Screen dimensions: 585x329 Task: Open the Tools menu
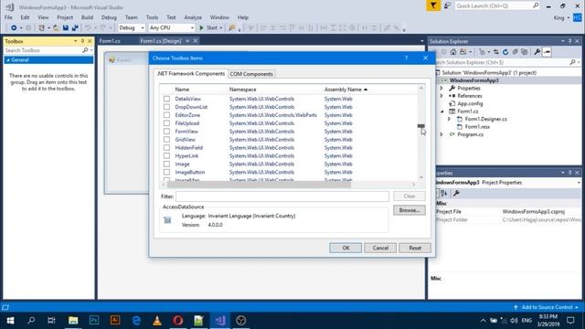tap(152, 17)
